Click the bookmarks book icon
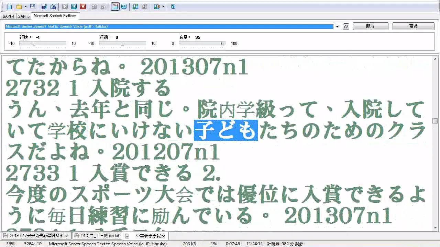 157,7
